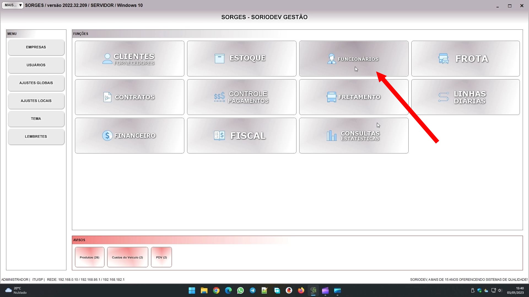Image resolution: width=529 pixels, height=297 pixels.
Task: Open File Explorer from taskbar
Action: click(x=204, y=290)
